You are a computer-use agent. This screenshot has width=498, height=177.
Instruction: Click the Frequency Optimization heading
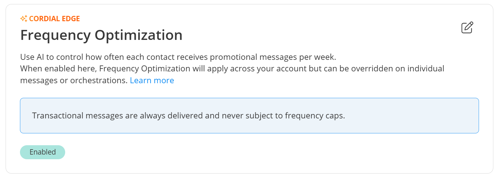pos(101,35)
